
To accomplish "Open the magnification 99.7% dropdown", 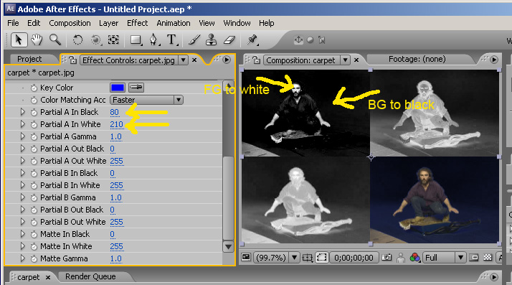I will tap(294, 258).
